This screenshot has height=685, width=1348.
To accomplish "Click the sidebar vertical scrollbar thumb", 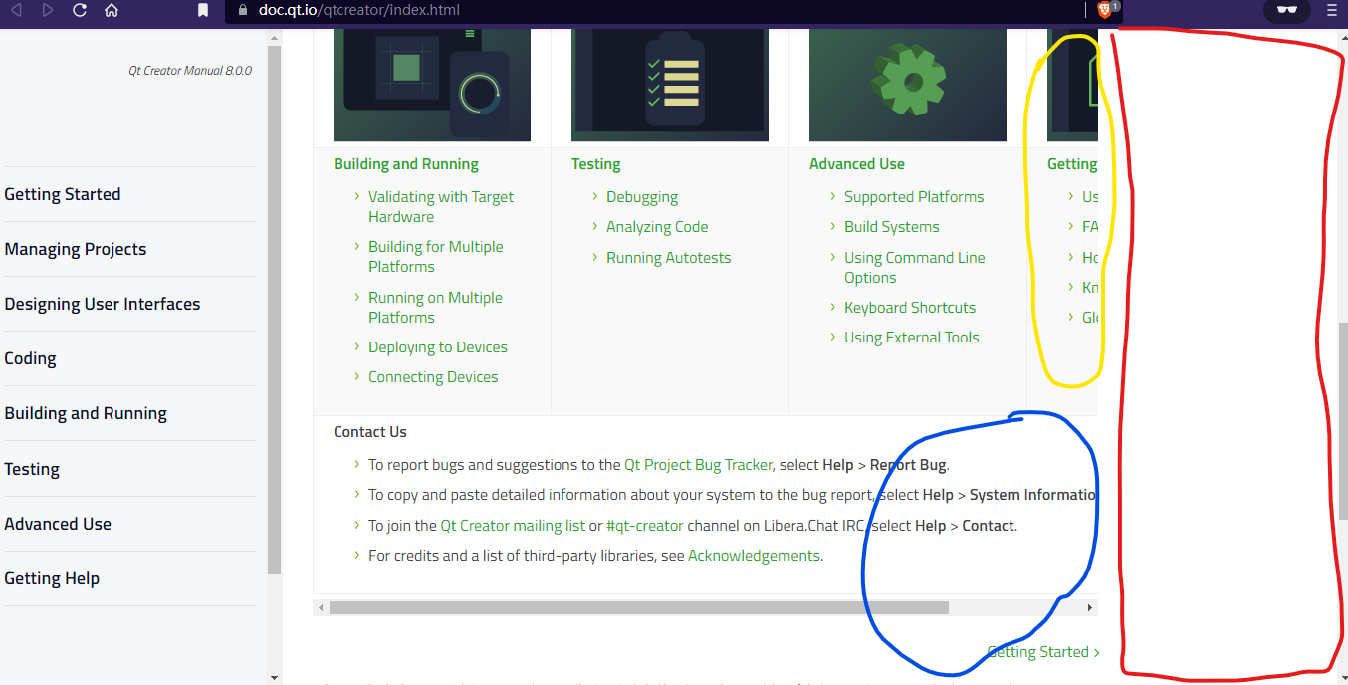I will (x=275, y=311).
